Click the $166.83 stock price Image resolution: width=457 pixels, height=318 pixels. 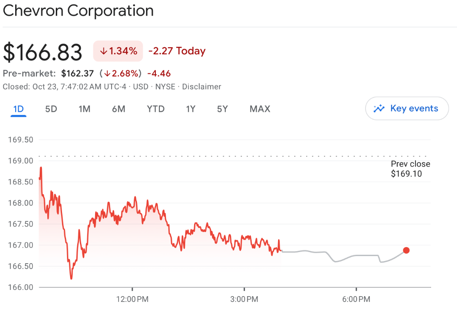point(43,52)
